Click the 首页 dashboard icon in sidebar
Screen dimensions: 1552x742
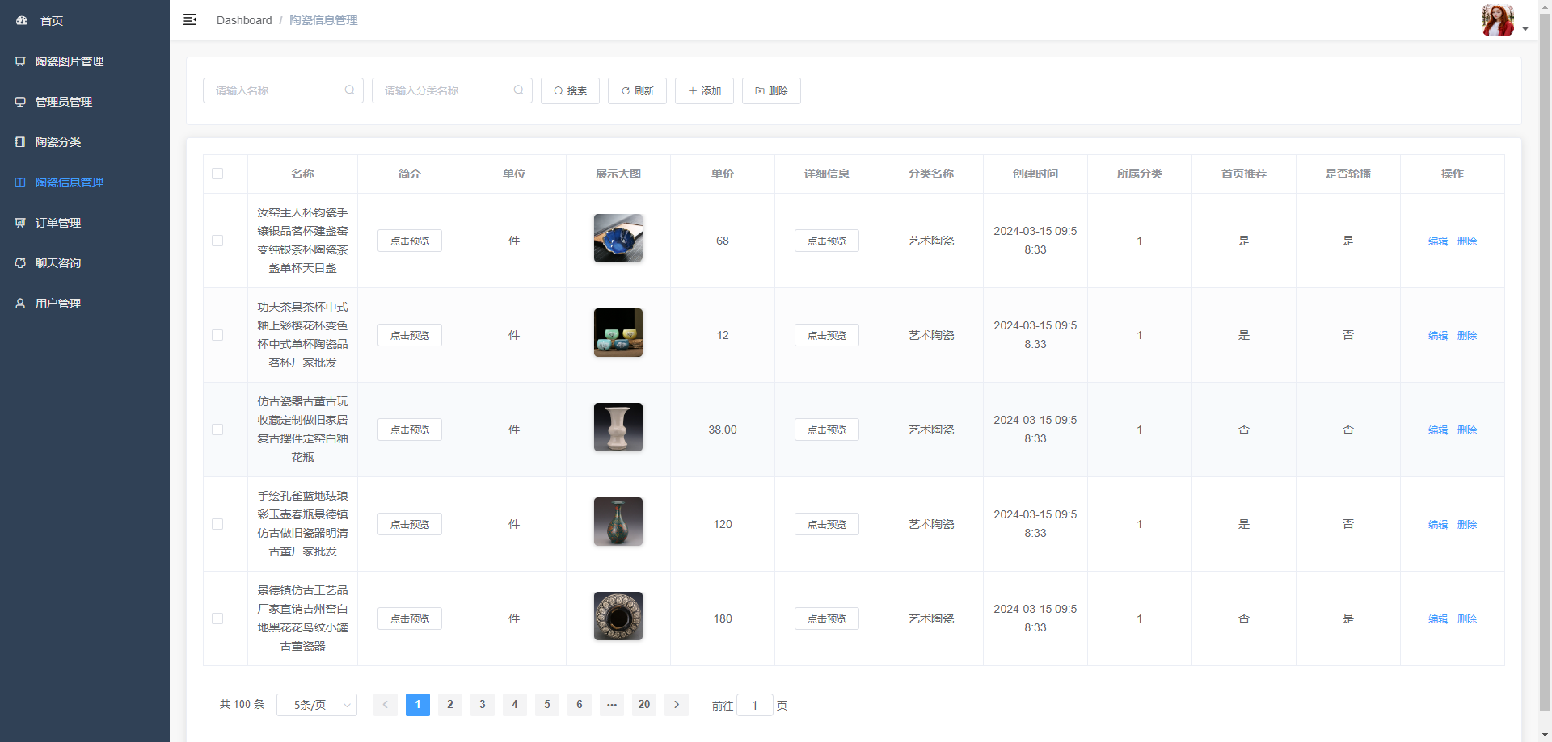pyautogui.click(x=22, y=21)
